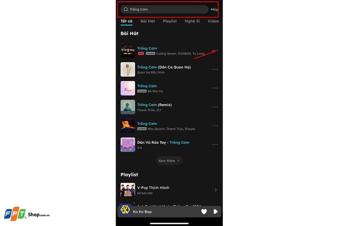Open the Nghệ Sĩ tab
This screenshot has width=339, height=226.
click(192, 21)
